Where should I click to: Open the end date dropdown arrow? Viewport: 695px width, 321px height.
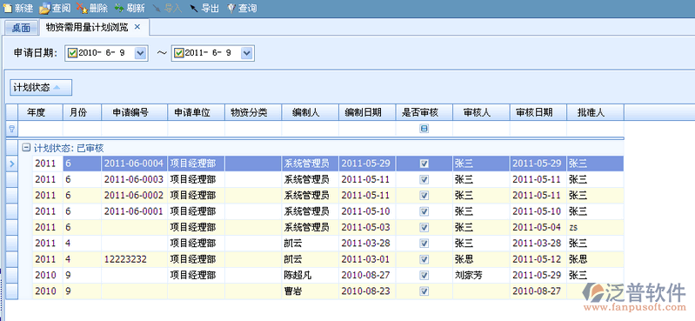tap(247, 53)
